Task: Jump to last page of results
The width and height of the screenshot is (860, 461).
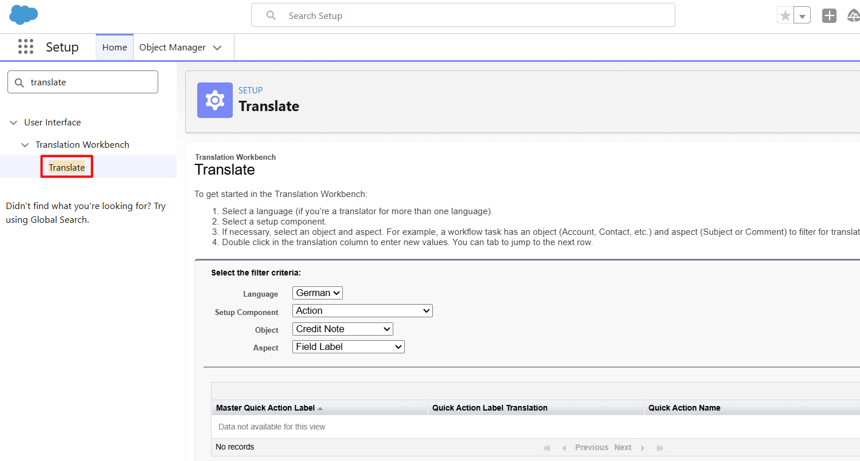Action: (660, 448)
